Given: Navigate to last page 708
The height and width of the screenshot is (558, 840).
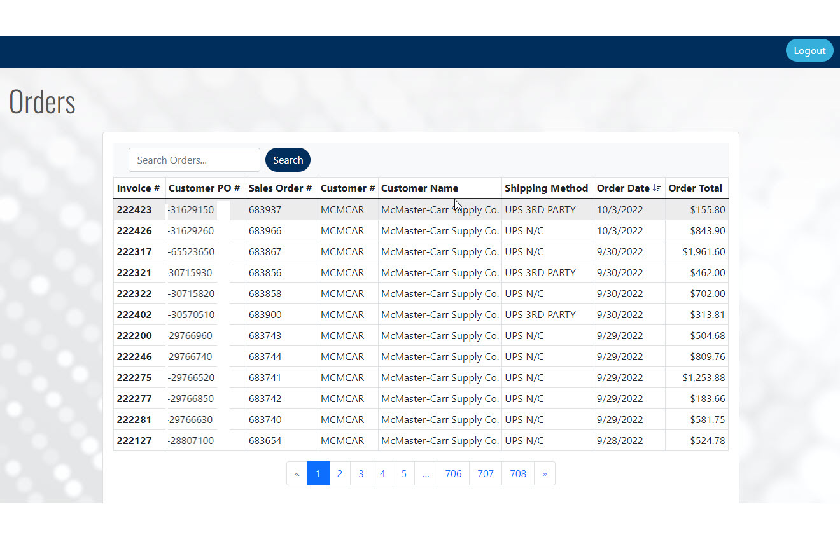Looking at the screenshot, I should click(518, 473).
